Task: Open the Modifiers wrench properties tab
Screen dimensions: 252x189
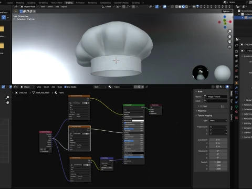Action: tap(236, 88)
